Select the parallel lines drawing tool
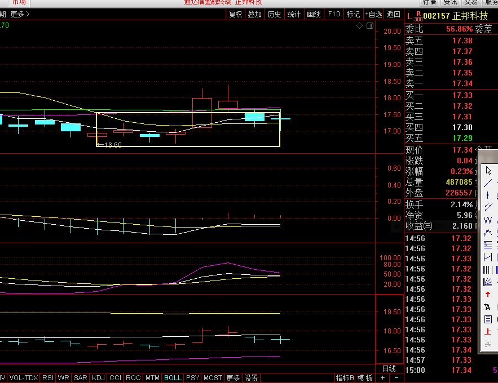The height and width of the screenshot is (383, 498). pos(488,207)
